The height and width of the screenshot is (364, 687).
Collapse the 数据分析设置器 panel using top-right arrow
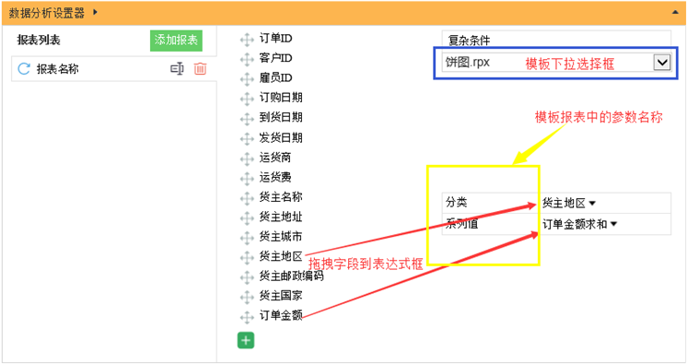pyautogui.click(x=675, y=12)
